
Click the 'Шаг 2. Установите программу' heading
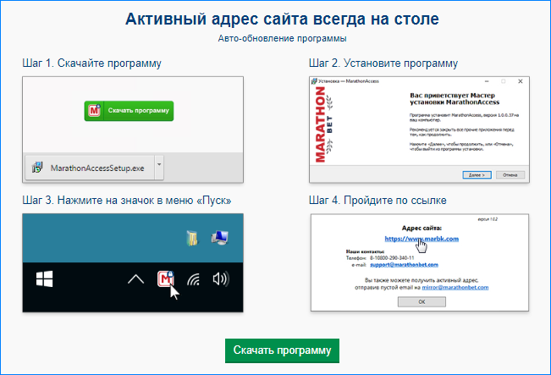383,63
